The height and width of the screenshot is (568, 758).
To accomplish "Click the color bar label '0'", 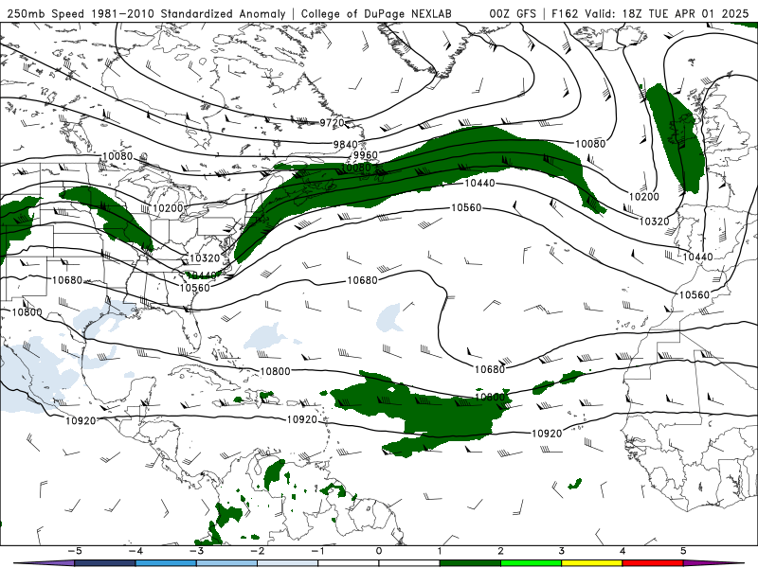I will [x=379, y=551].
